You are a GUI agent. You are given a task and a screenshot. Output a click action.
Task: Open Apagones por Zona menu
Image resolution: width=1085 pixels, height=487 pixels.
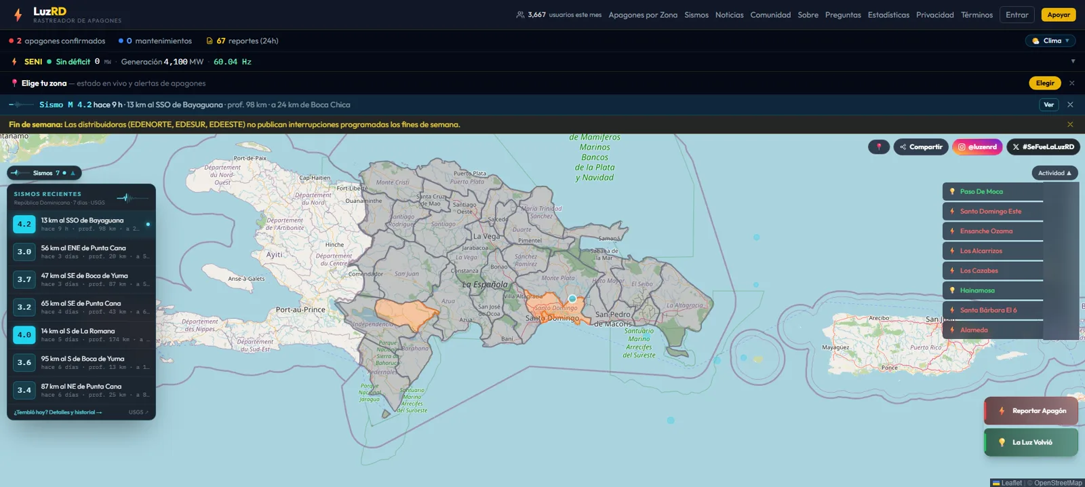coord(643,15)
